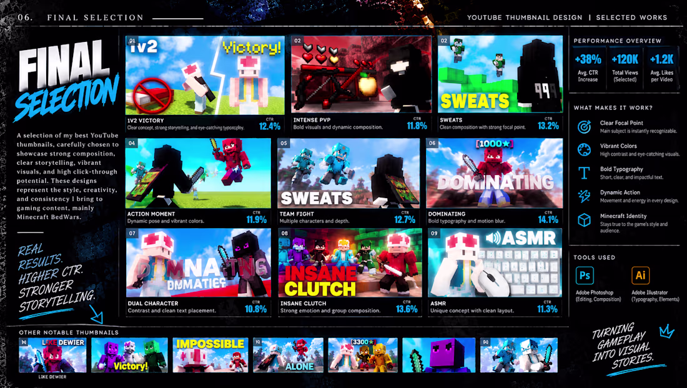Click the 04 badge on Action Moment thumbnail

[x=132, y=143]
